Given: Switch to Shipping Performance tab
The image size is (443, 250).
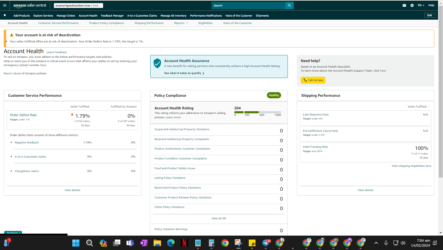Looking at the screenshot, I should (x=149, y=23).
